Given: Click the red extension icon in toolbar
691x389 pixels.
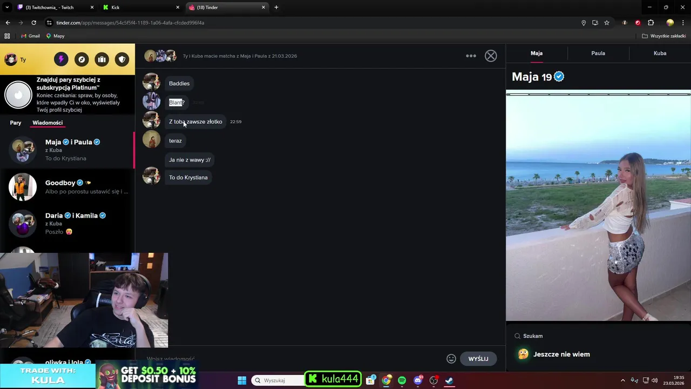Looking at the screenshot, I should pos(638,23).
